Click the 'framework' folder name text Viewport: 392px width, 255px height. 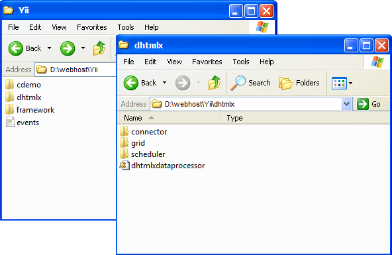coord(35,110)
